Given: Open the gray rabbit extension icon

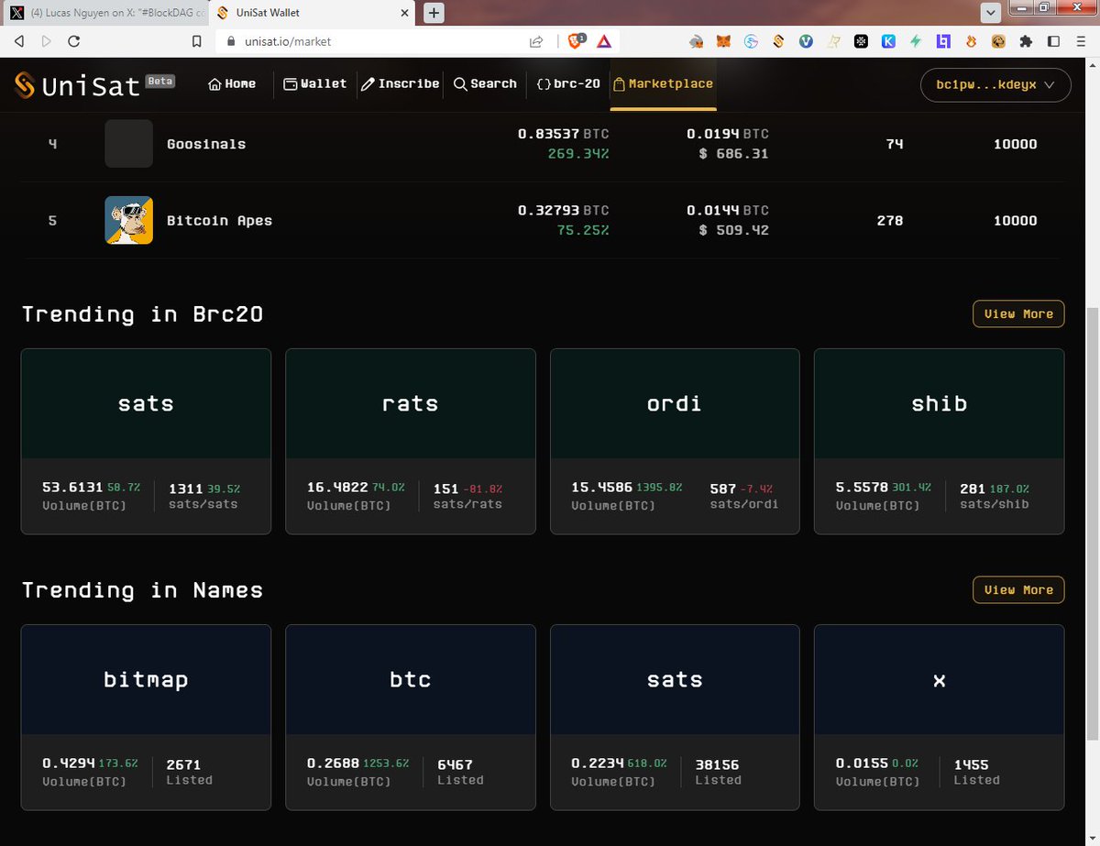Looking at the screenshot, I should [697, 41].
